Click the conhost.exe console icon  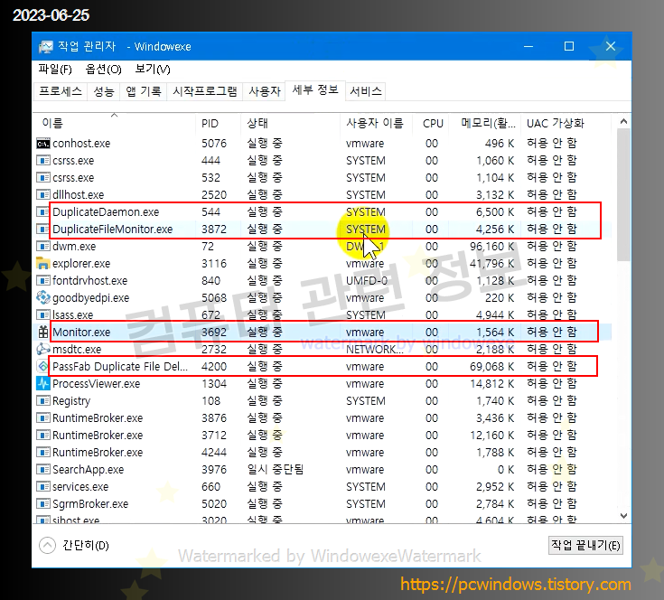click(x=43, y=144)
